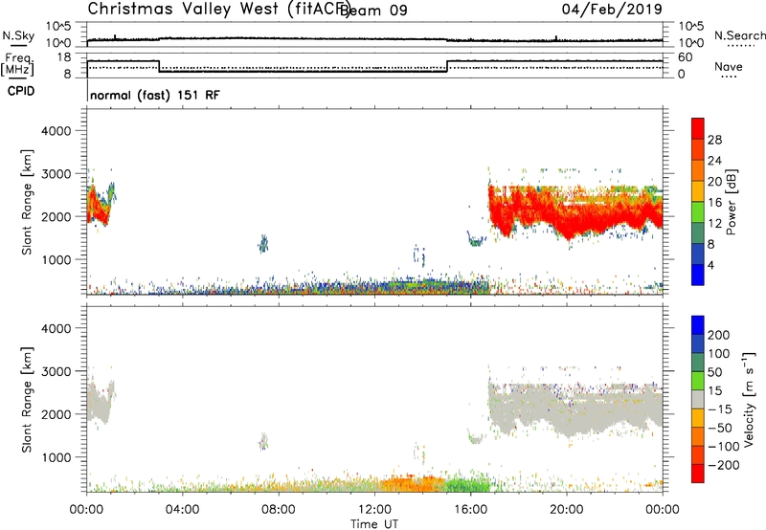Click the noise spike near 19:30 in the sky noise panel
This screenshot has height=530, width=766.
[x=556, y=38]
